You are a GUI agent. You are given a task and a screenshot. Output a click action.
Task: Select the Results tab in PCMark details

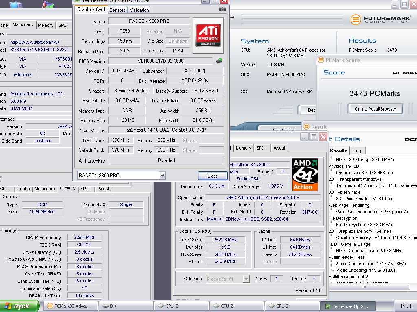(338, 150)
